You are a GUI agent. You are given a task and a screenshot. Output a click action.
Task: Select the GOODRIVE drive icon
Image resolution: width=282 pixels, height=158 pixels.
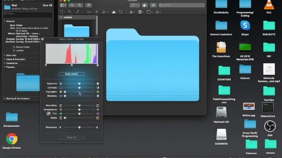click(x=221, y=134)
